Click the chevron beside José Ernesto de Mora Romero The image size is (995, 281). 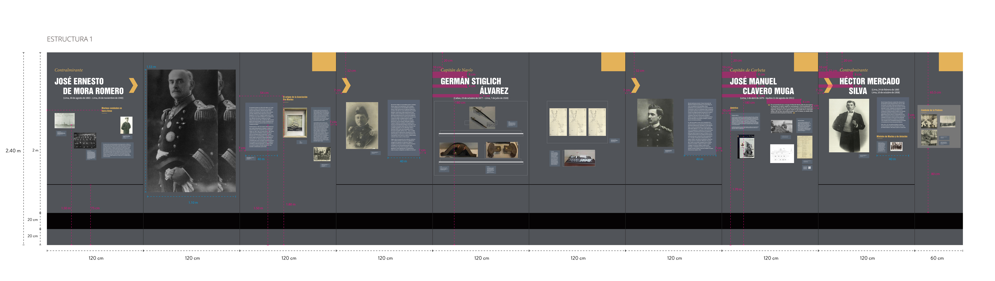pyautogui.click(x=133, y=85)
